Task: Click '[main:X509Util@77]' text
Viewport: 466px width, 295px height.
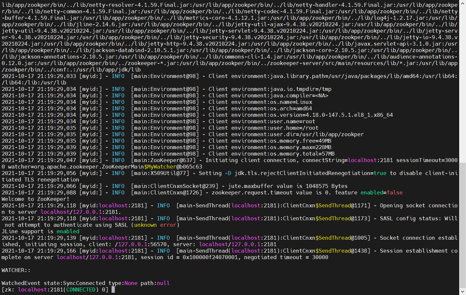Action: pos(160,173)
